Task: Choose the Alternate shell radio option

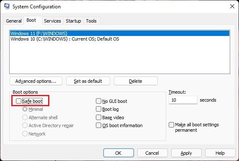Action: pyautogui.click(x=25, y=118)
